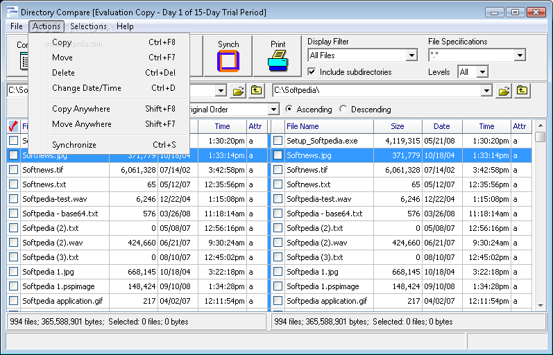553x355 pixels.
Task: Check the right Setup_Softpedia.exe checkbox
Action: pyautogui.click(x=278, y=141)
